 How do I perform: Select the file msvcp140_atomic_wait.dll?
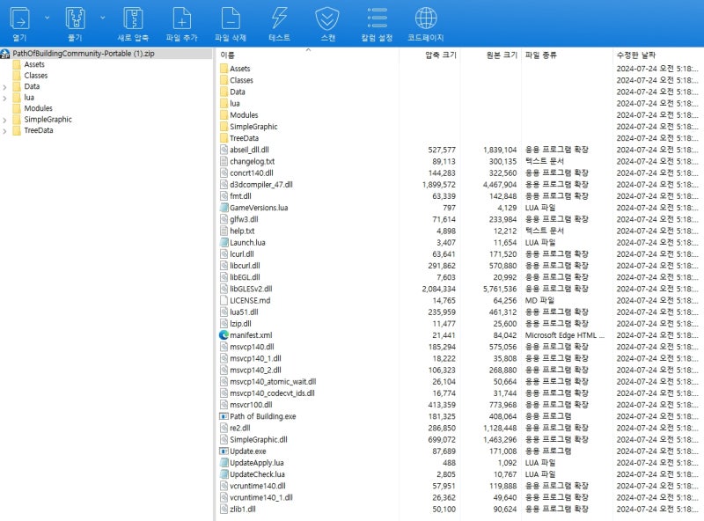pos(273,382)
